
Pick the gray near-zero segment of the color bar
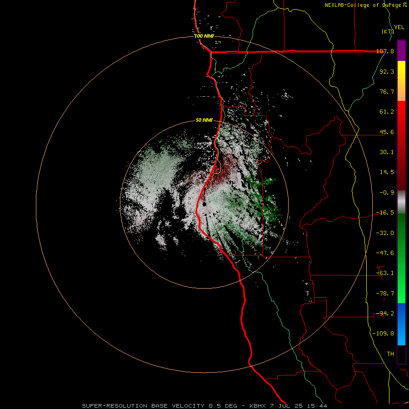pyautogui.click(x=401, y=202)
